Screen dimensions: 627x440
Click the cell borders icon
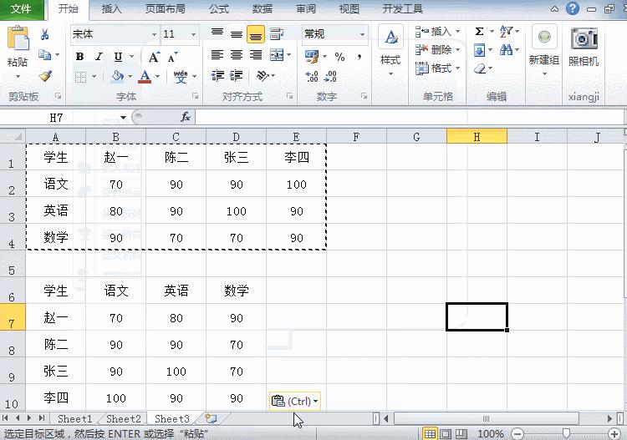coord(81,76)
